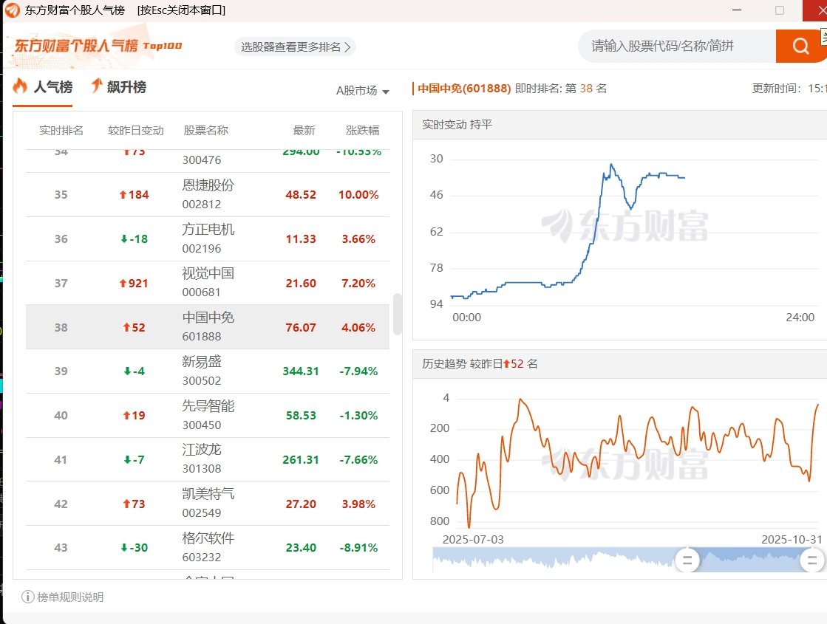Click the 更新时间 timestamp text
The image size is (827, 624).
coord(789,89)
